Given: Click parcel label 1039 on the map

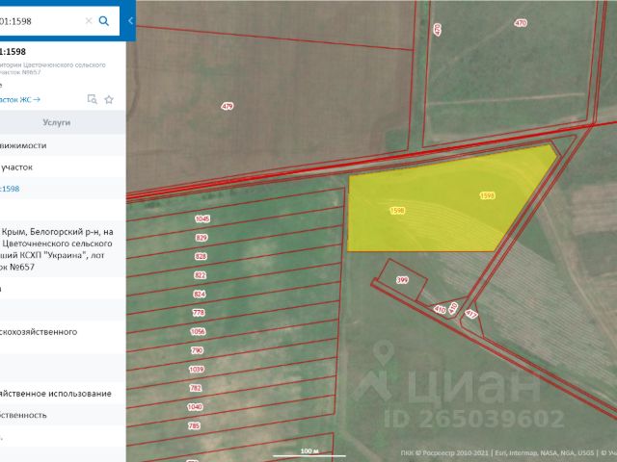Looking at the screenshot, I should [197, 369].
